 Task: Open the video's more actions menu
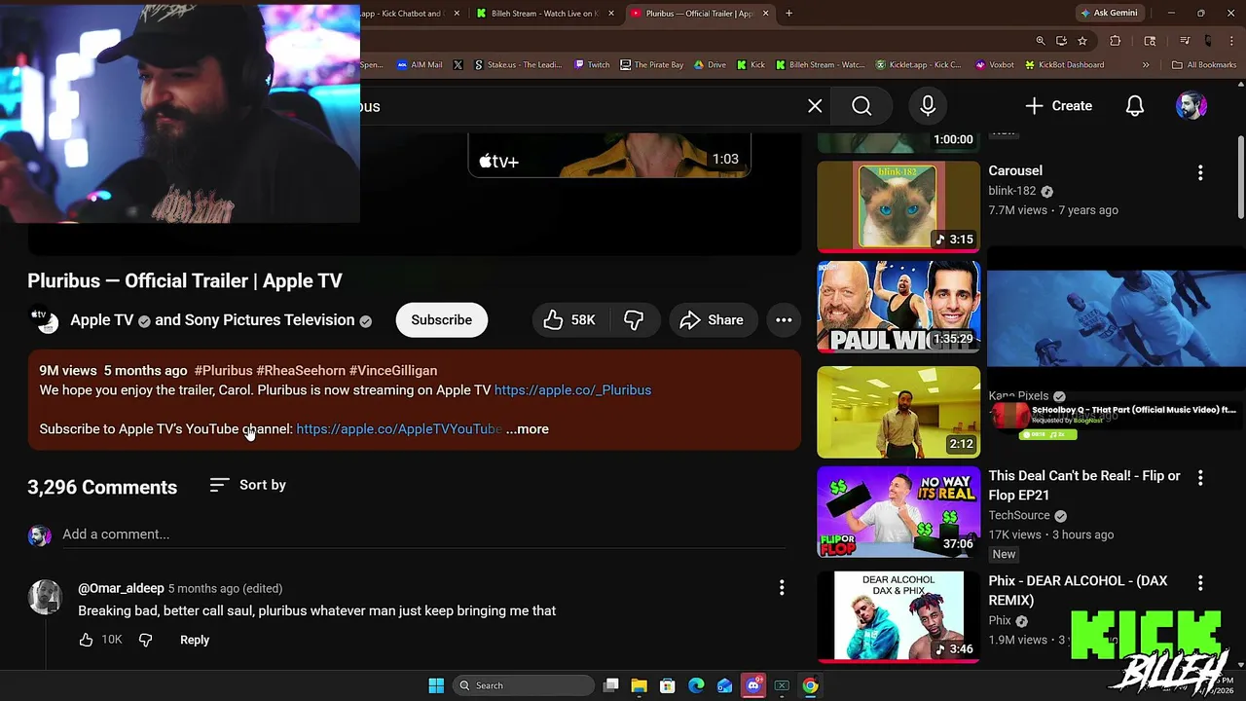[x=784, y=320]
